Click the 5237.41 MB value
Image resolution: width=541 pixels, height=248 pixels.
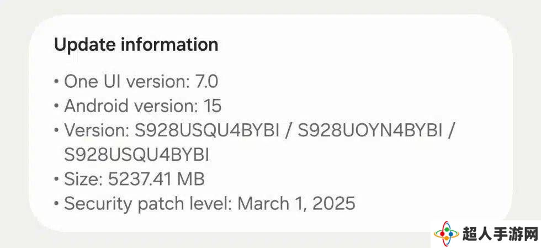click(157, 180)
